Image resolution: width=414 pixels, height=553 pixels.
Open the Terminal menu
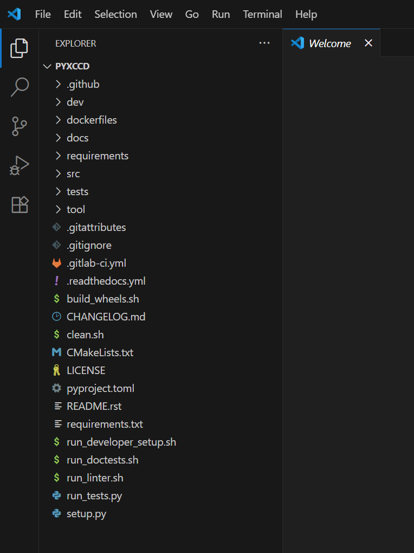pyautogui.click(x=262, y=14)
